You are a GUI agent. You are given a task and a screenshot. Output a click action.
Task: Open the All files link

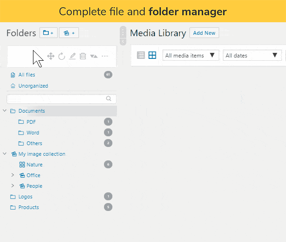[x=26, y=75]
